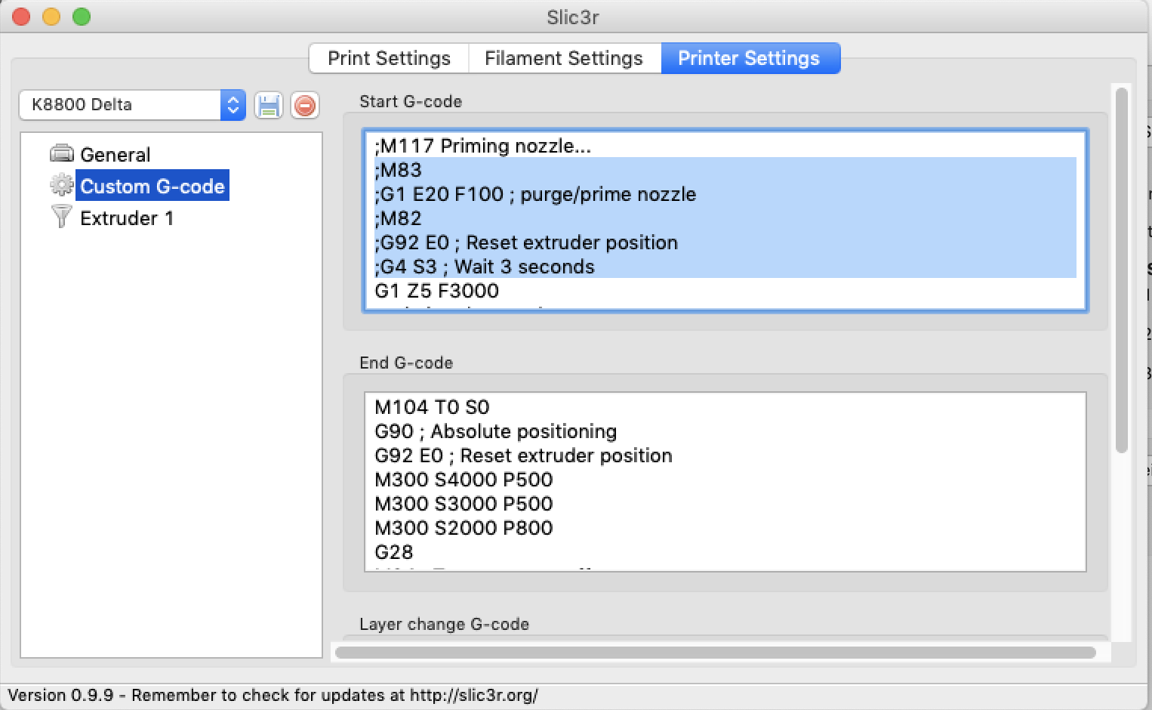1152x710 pixels.
Task: Click the horizontal scrollbar at the bottom
Action: click(x=715, y=653)
